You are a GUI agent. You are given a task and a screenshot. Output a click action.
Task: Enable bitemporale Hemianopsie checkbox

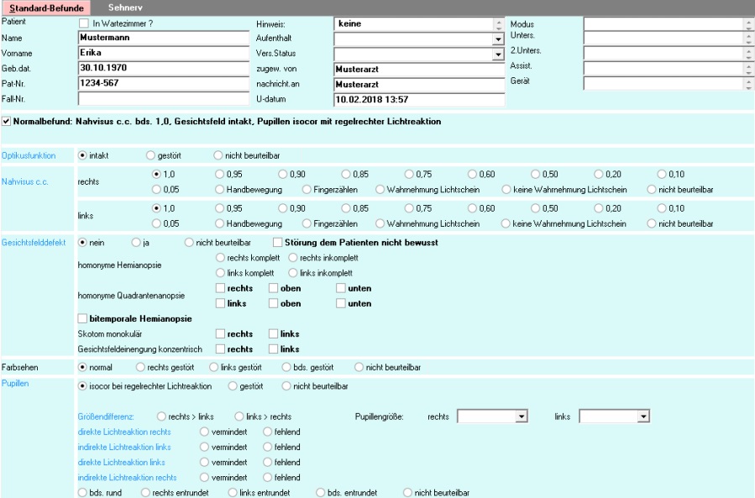point(82,318)
